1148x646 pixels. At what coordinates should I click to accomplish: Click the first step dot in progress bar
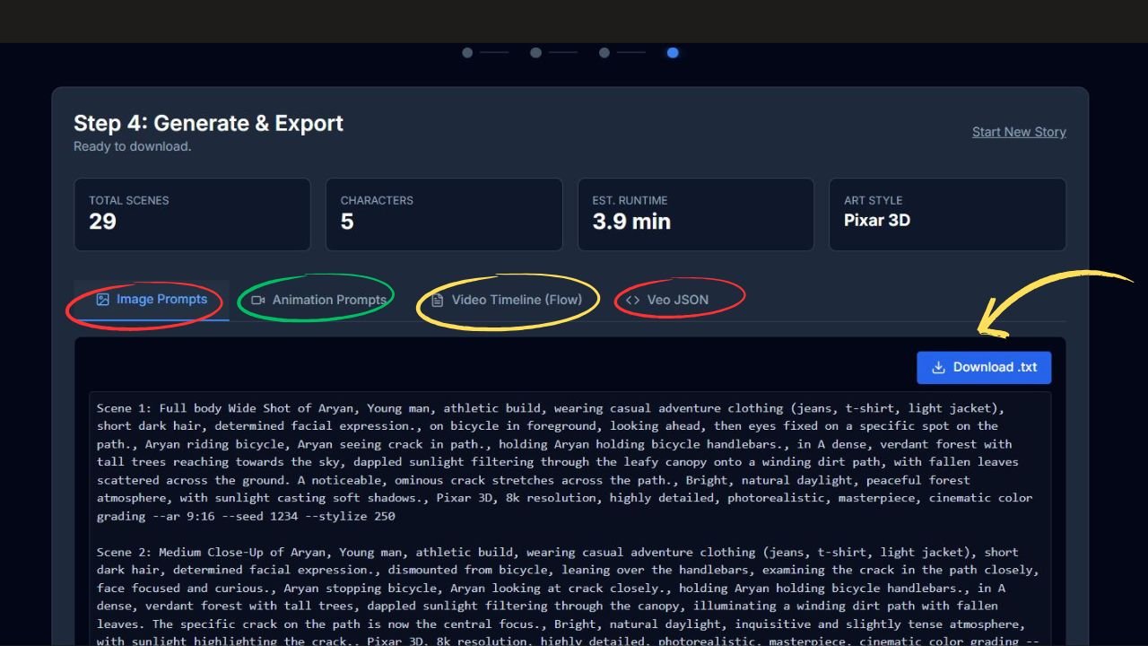[x=466, y=53]
